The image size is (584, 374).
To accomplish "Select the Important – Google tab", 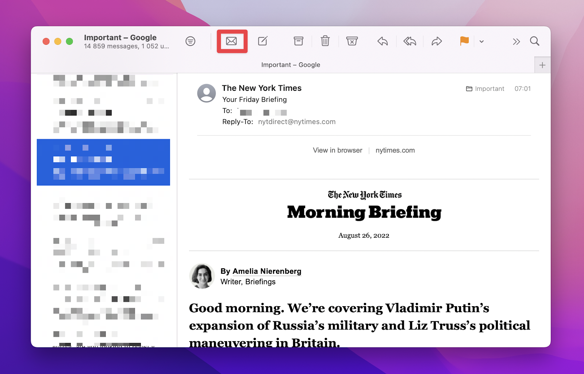I will [291, 65].
